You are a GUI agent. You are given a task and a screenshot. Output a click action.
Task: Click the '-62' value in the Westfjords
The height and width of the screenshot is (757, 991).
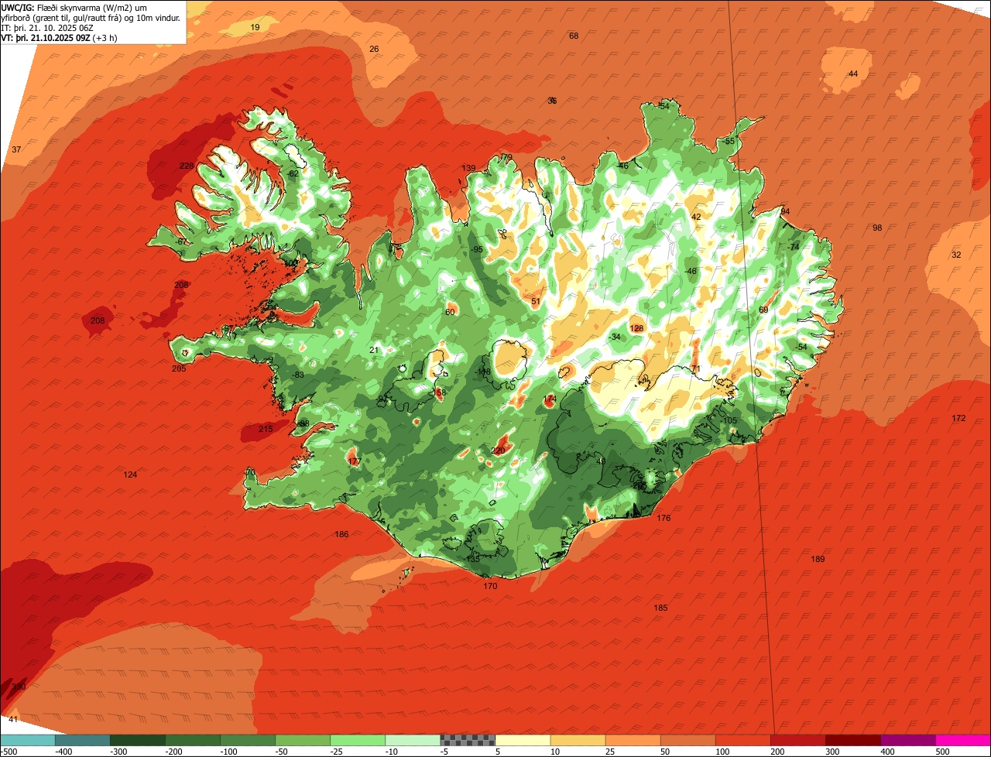293,174
